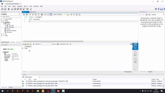This screenshot has height=93, width=165.
Task: Click the editor horizontal scrollbar
Action: pyautogui.click(x=53, y=41)
